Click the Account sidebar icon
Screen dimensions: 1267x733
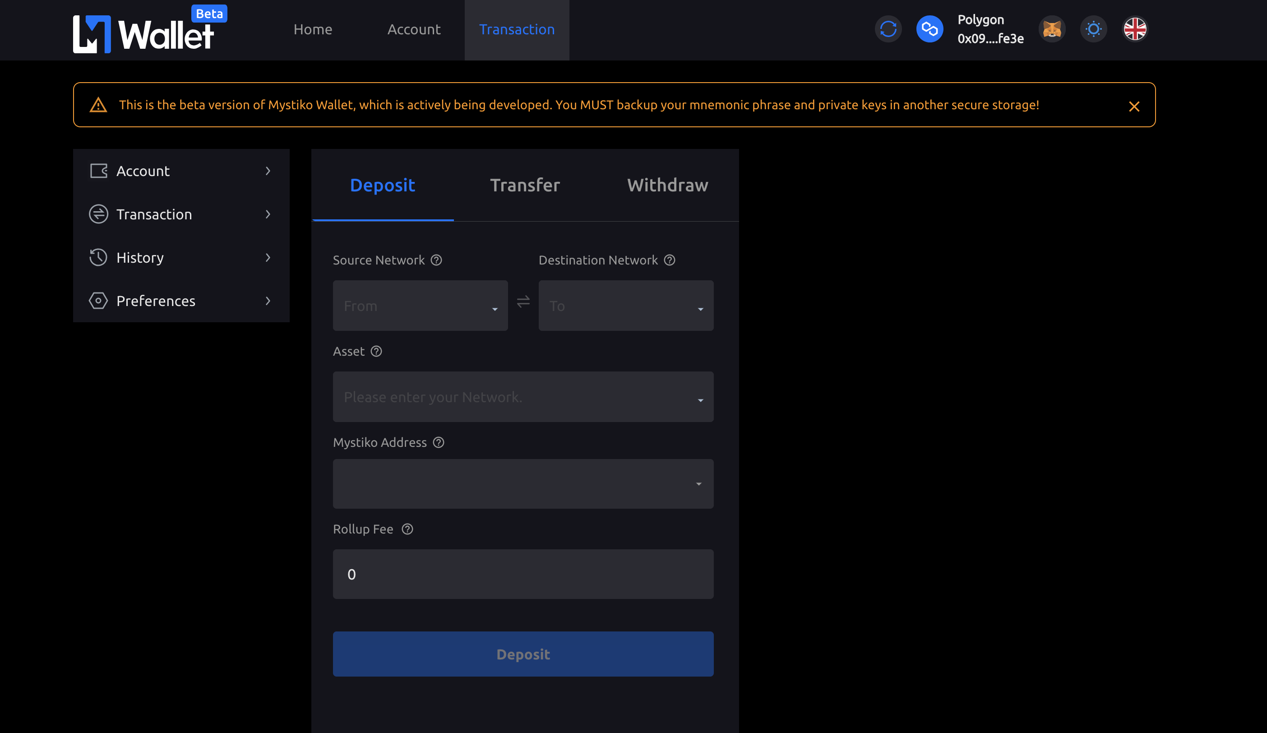click(x=98, y=171)
